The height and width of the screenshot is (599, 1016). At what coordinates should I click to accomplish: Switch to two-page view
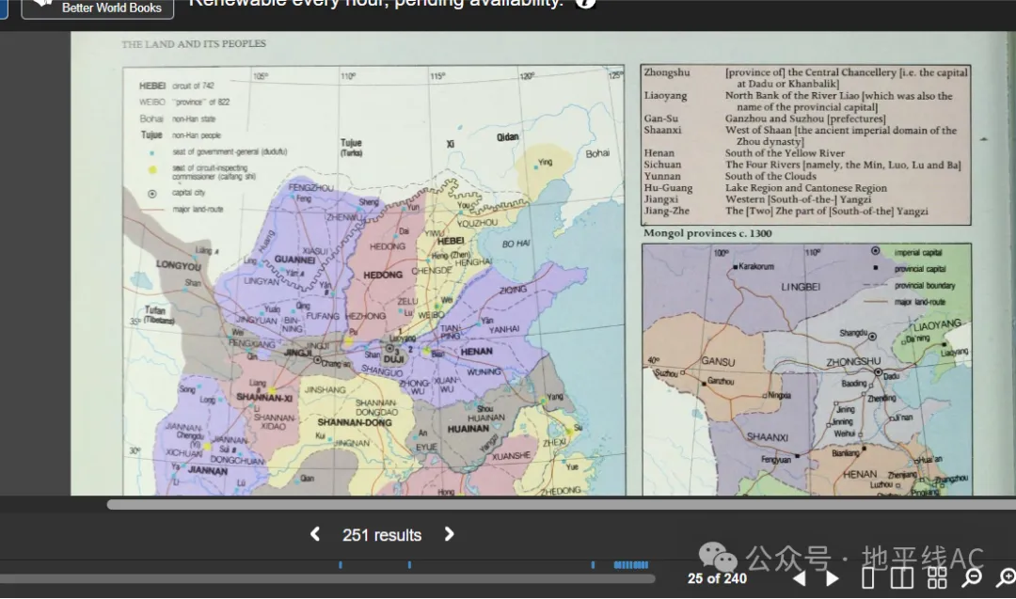[x=901, y=577]
